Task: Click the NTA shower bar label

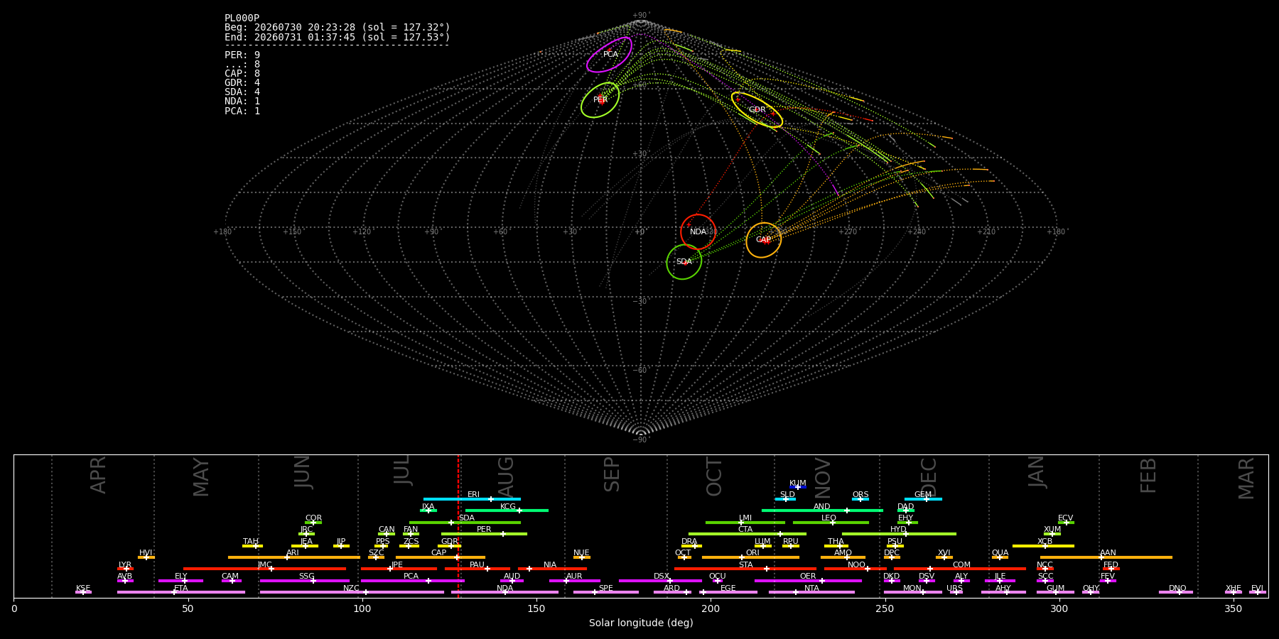Action: coord(811,589)
